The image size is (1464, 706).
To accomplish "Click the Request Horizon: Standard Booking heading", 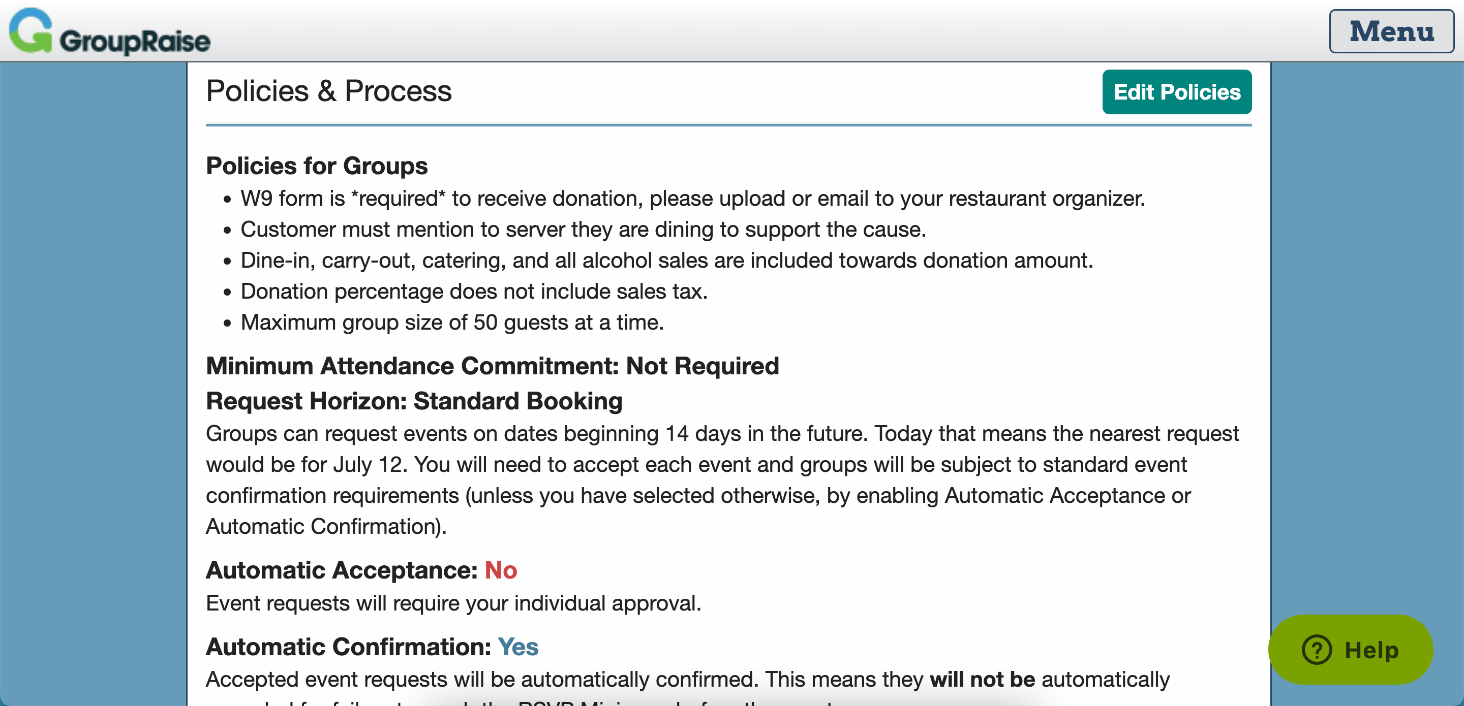I will [414, 401].
